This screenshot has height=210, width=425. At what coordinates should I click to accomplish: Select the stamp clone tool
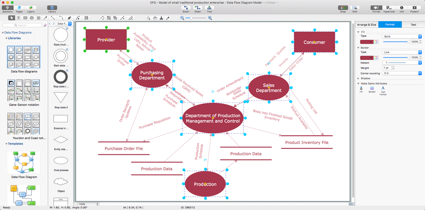[x=161, y=18]
